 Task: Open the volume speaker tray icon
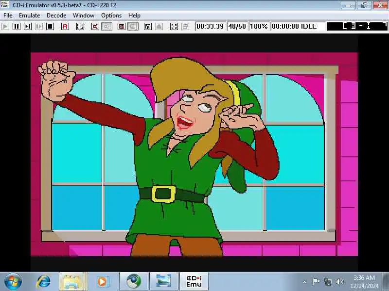339,282
